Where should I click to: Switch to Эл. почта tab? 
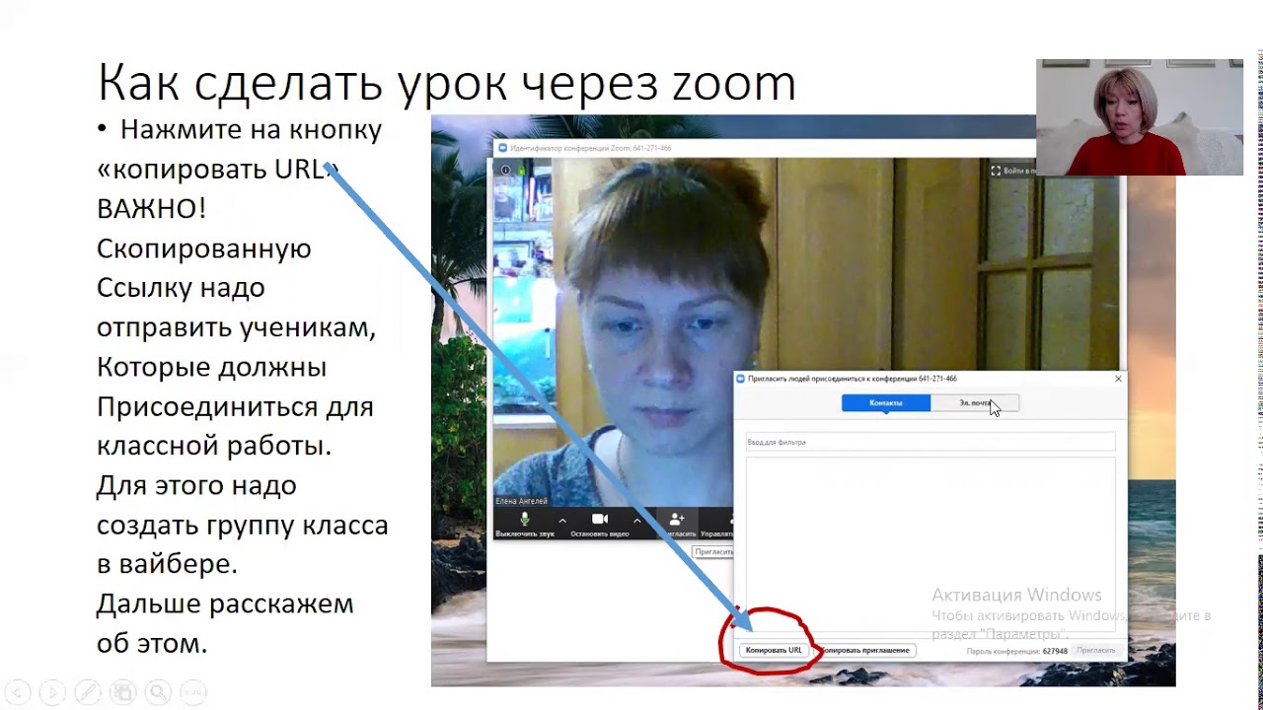tap(975, 403)
